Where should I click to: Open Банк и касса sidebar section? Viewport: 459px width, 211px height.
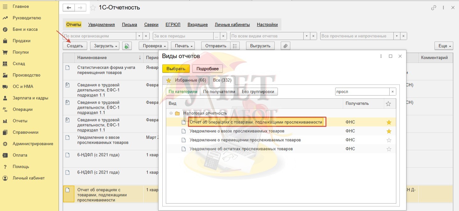click(25, 29)
